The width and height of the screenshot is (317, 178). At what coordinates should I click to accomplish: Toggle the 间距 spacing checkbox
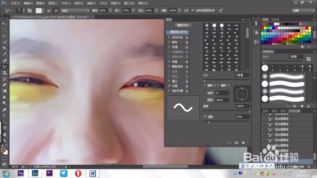[205, 117]
